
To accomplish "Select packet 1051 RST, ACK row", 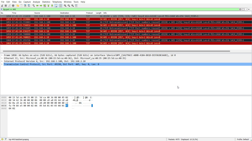I will [x=126, y=19].
